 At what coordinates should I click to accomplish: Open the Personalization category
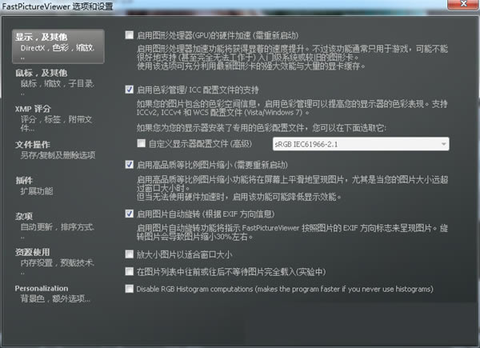click(58, 294)
